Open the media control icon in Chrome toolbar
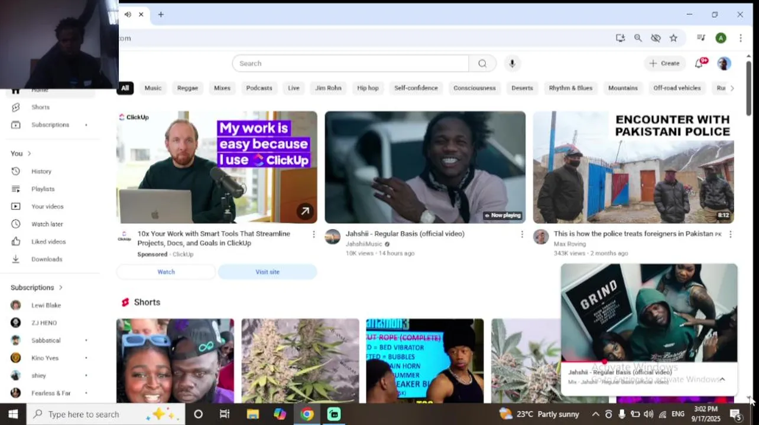The height and width of the screenshot is (425, 759). click(701, 38)
